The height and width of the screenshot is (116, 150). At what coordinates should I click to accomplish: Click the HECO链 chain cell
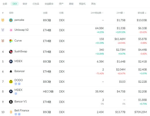[x=48, y=91]
